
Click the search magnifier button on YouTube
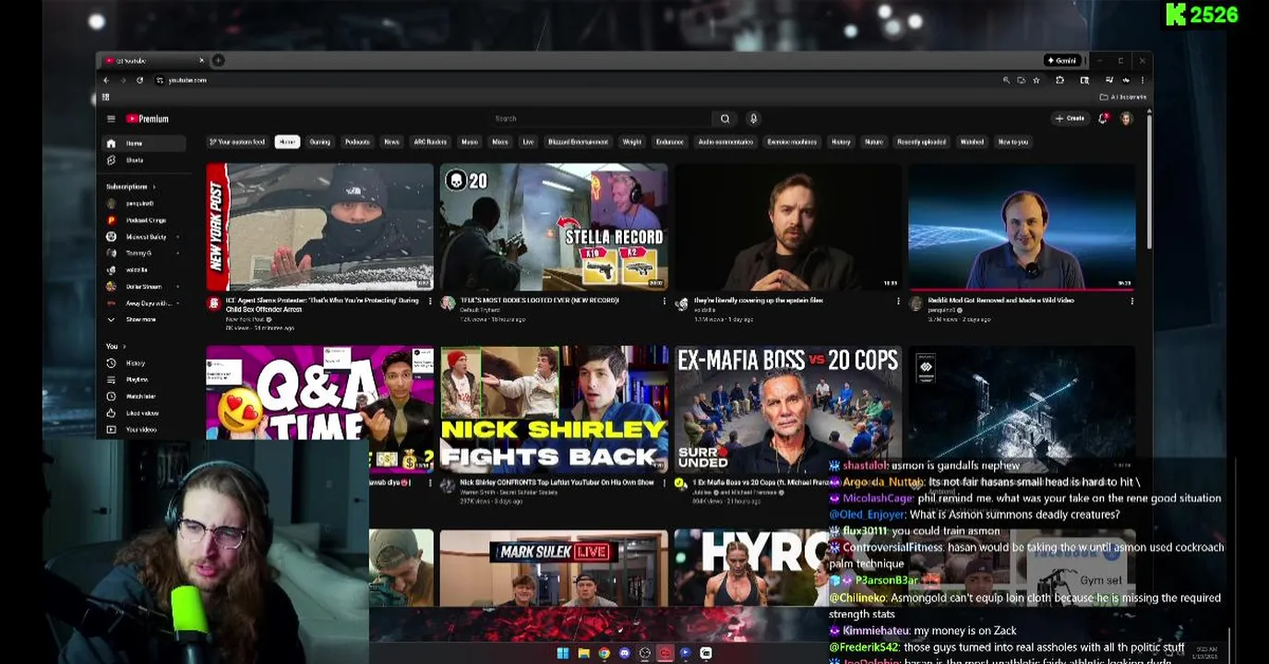coord(724,119)
